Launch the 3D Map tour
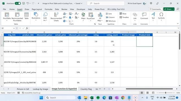Image resolution: width=181 pixels, height=101 pixels. click(x=100, y=17)
